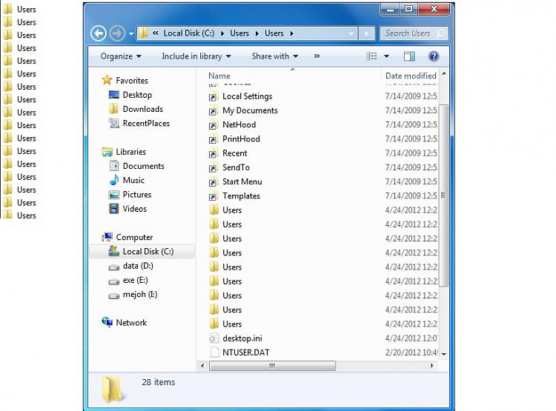Click the My Documents shortcut icon
The width and height of the screenshot is (556, 411).
(x=213, y=111)
